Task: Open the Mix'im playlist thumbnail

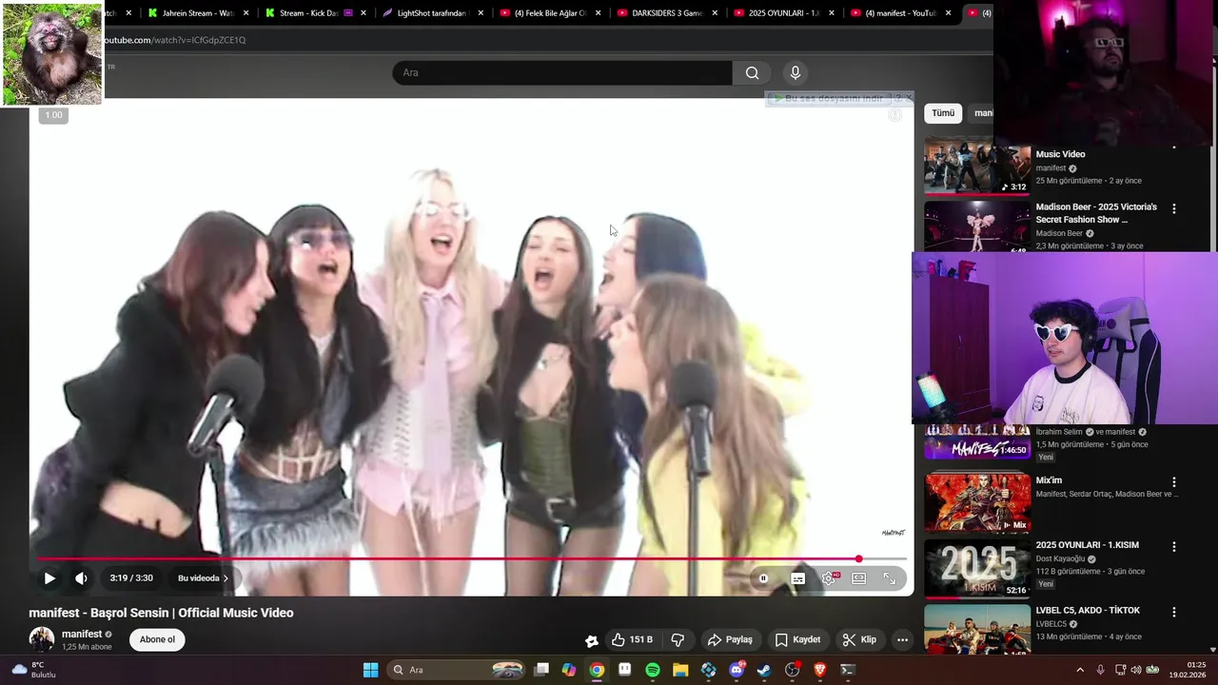Action: coord(977,502)
